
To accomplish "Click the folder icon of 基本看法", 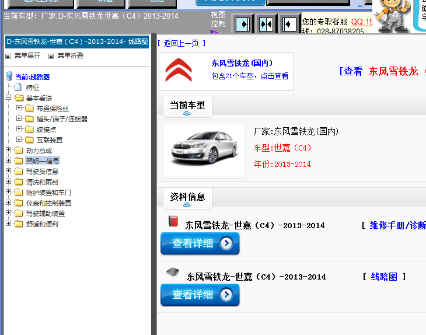I will 19,97.
